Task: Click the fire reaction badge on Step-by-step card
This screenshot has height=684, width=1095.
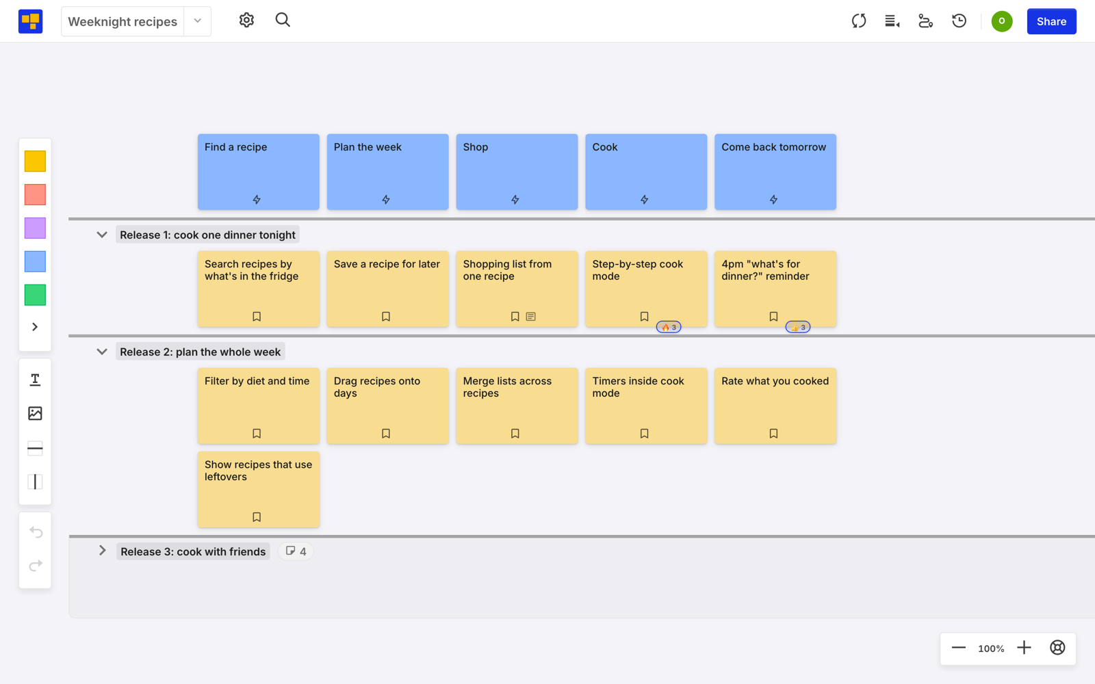Action: [x=669, y=327]
